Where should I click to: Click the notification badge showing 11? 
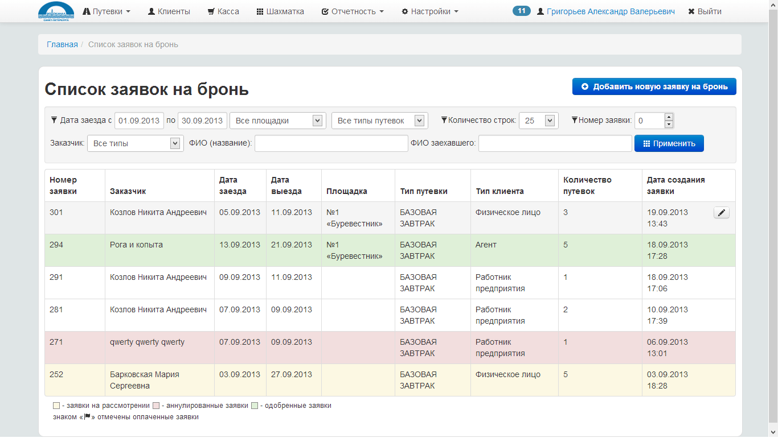click(522, 11)
